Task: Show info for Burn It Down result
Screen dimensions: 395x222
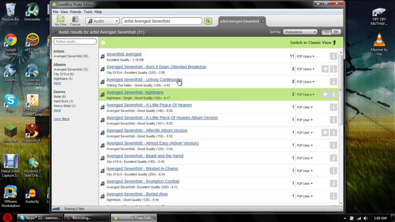Action: click(x=333, y=69)
